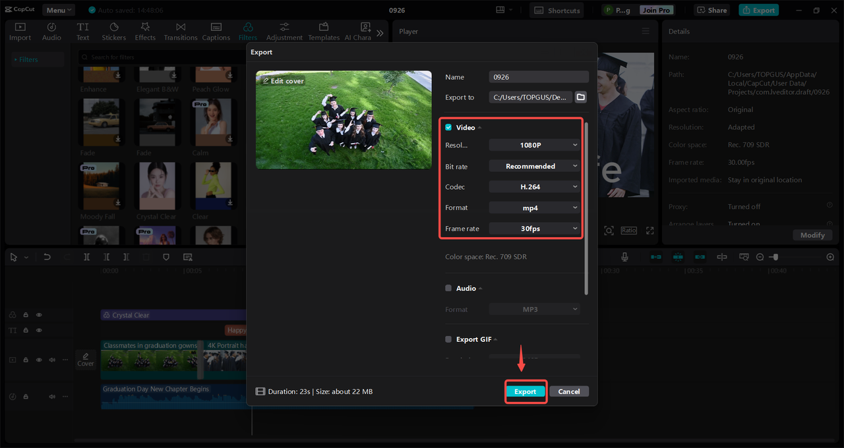Viewport: 844px width, 448px height.
Task: Enable the Audio export checkbox
Action: [448, 288]
